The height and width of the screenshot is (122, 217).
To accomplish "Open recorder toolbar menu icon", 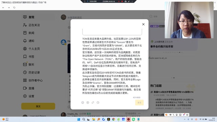I will (85, 1).
